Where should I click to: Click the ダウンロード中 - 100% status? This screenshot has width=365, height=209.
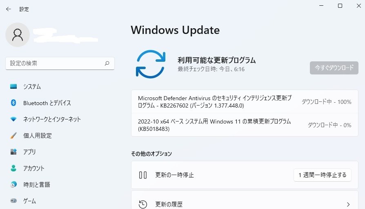click(326, 102)
